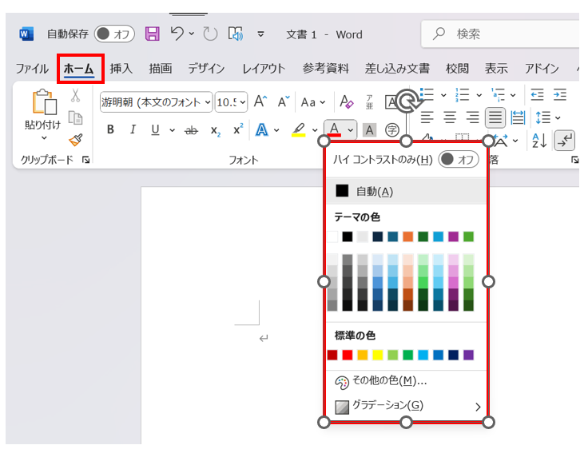The height and width of the screenshot is (457, 588).
Task: Open the font name dropdown 游明朝
Action: [x=157, y=102]
